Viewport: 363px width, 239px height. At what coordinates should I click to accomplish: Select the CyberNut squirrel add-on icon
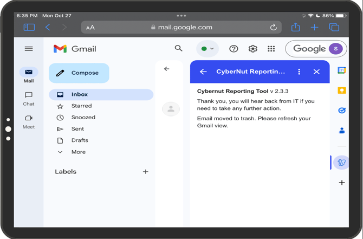[342, 162]
